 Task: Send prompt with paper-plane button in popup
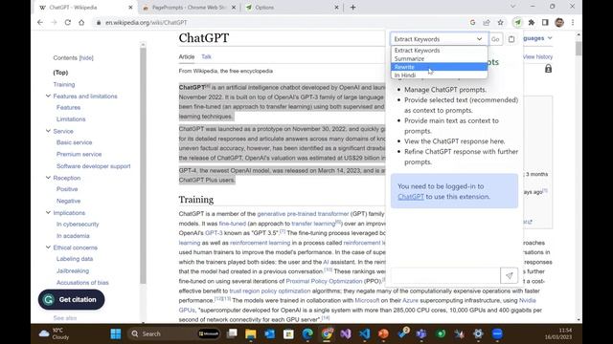tap(509, 275)
